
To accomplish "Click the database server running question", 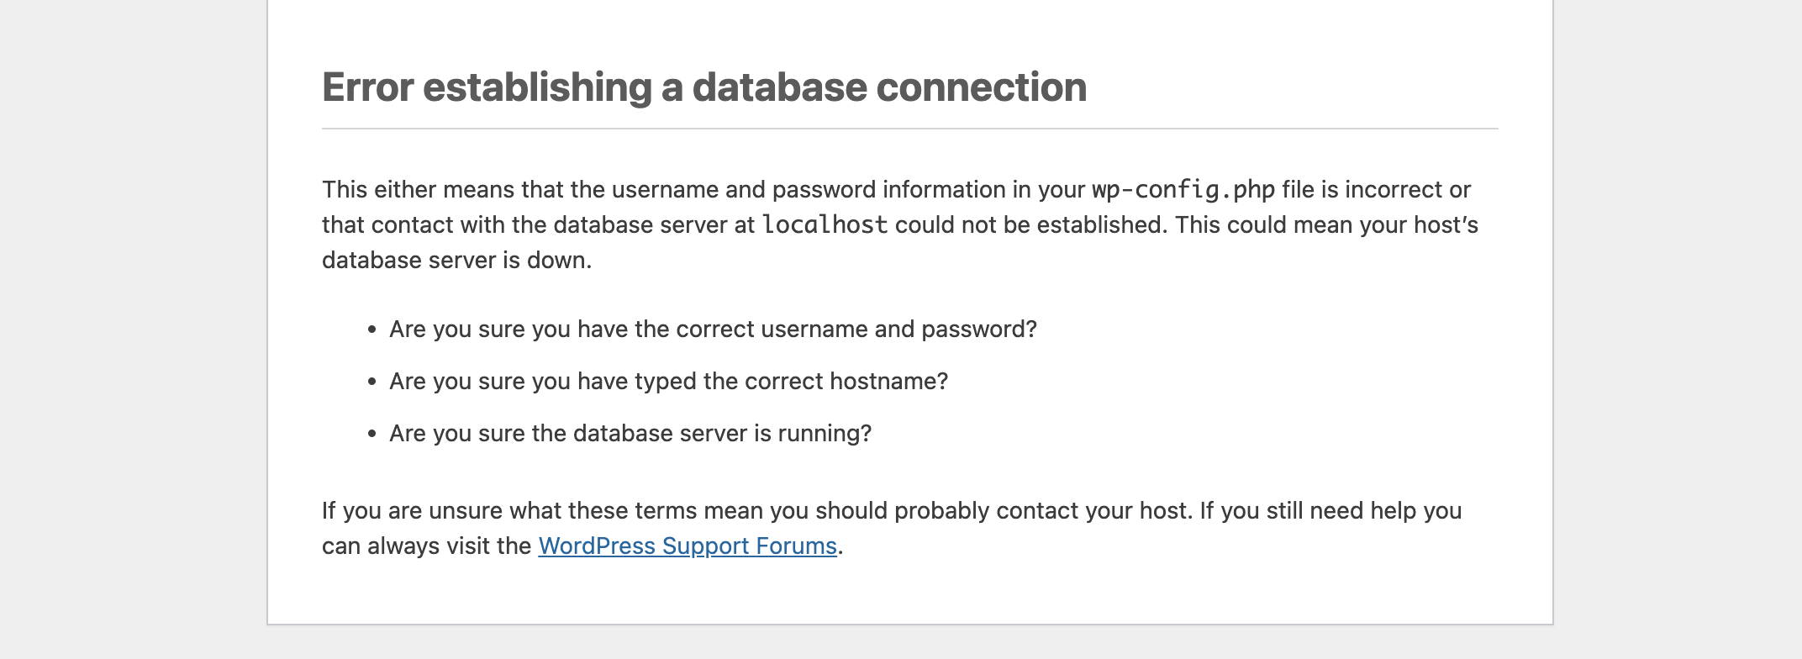I will pyautogui.click(x=630, y=434).
